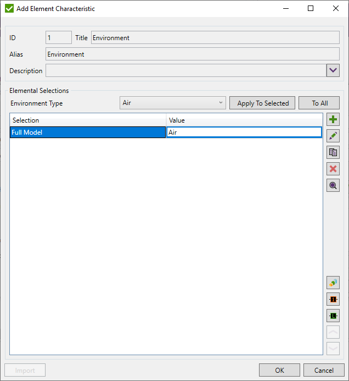Image resolution: width=349 pixels, height=381 pixels.
Task: Click into the Description input field
Action: click(x=185, y=70)
